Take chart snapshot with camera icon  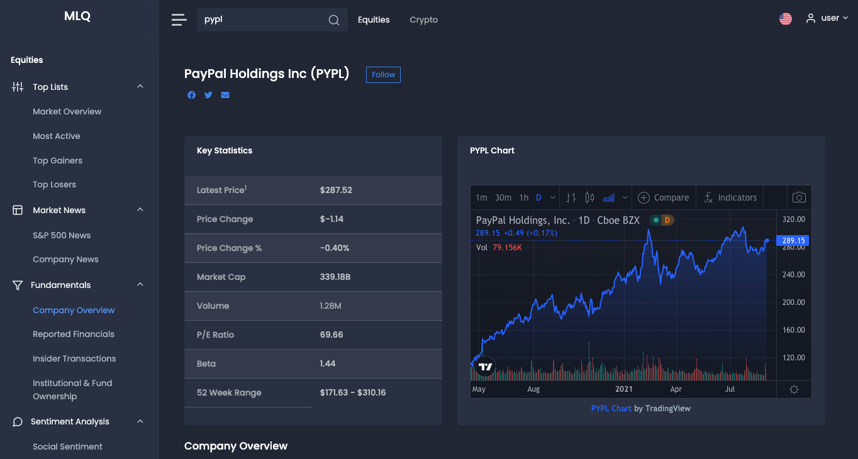799,197
